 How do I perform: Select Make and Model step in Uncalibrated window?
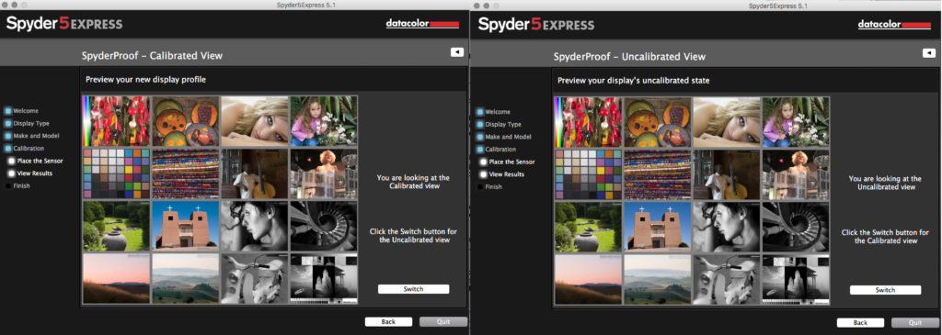pos(503,138)
